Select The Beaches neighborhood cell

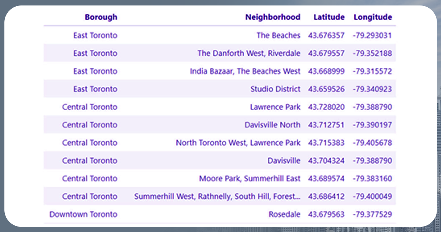click(x=278, y=35)
